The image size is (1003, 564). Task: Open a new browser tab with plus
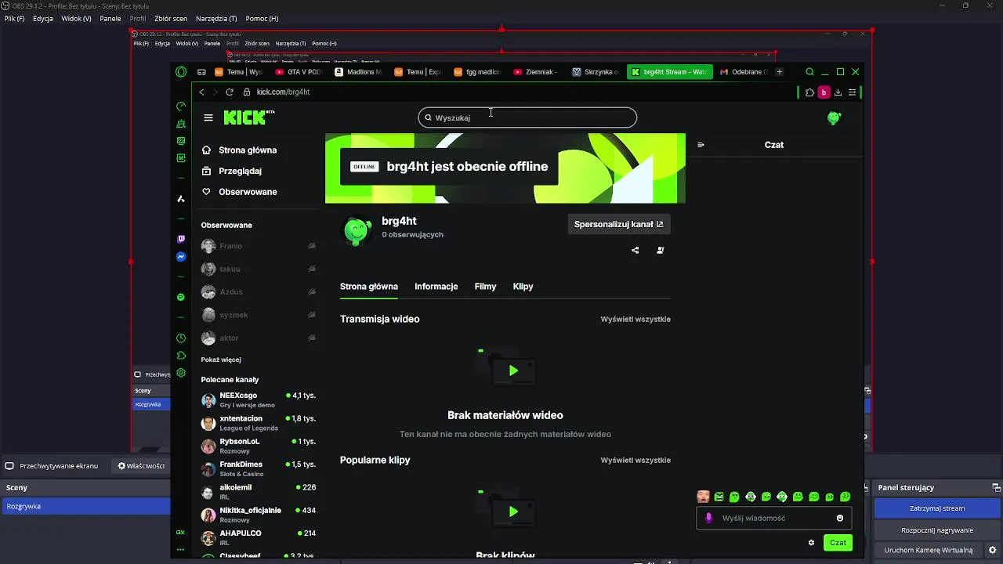[x=779, y=71]
